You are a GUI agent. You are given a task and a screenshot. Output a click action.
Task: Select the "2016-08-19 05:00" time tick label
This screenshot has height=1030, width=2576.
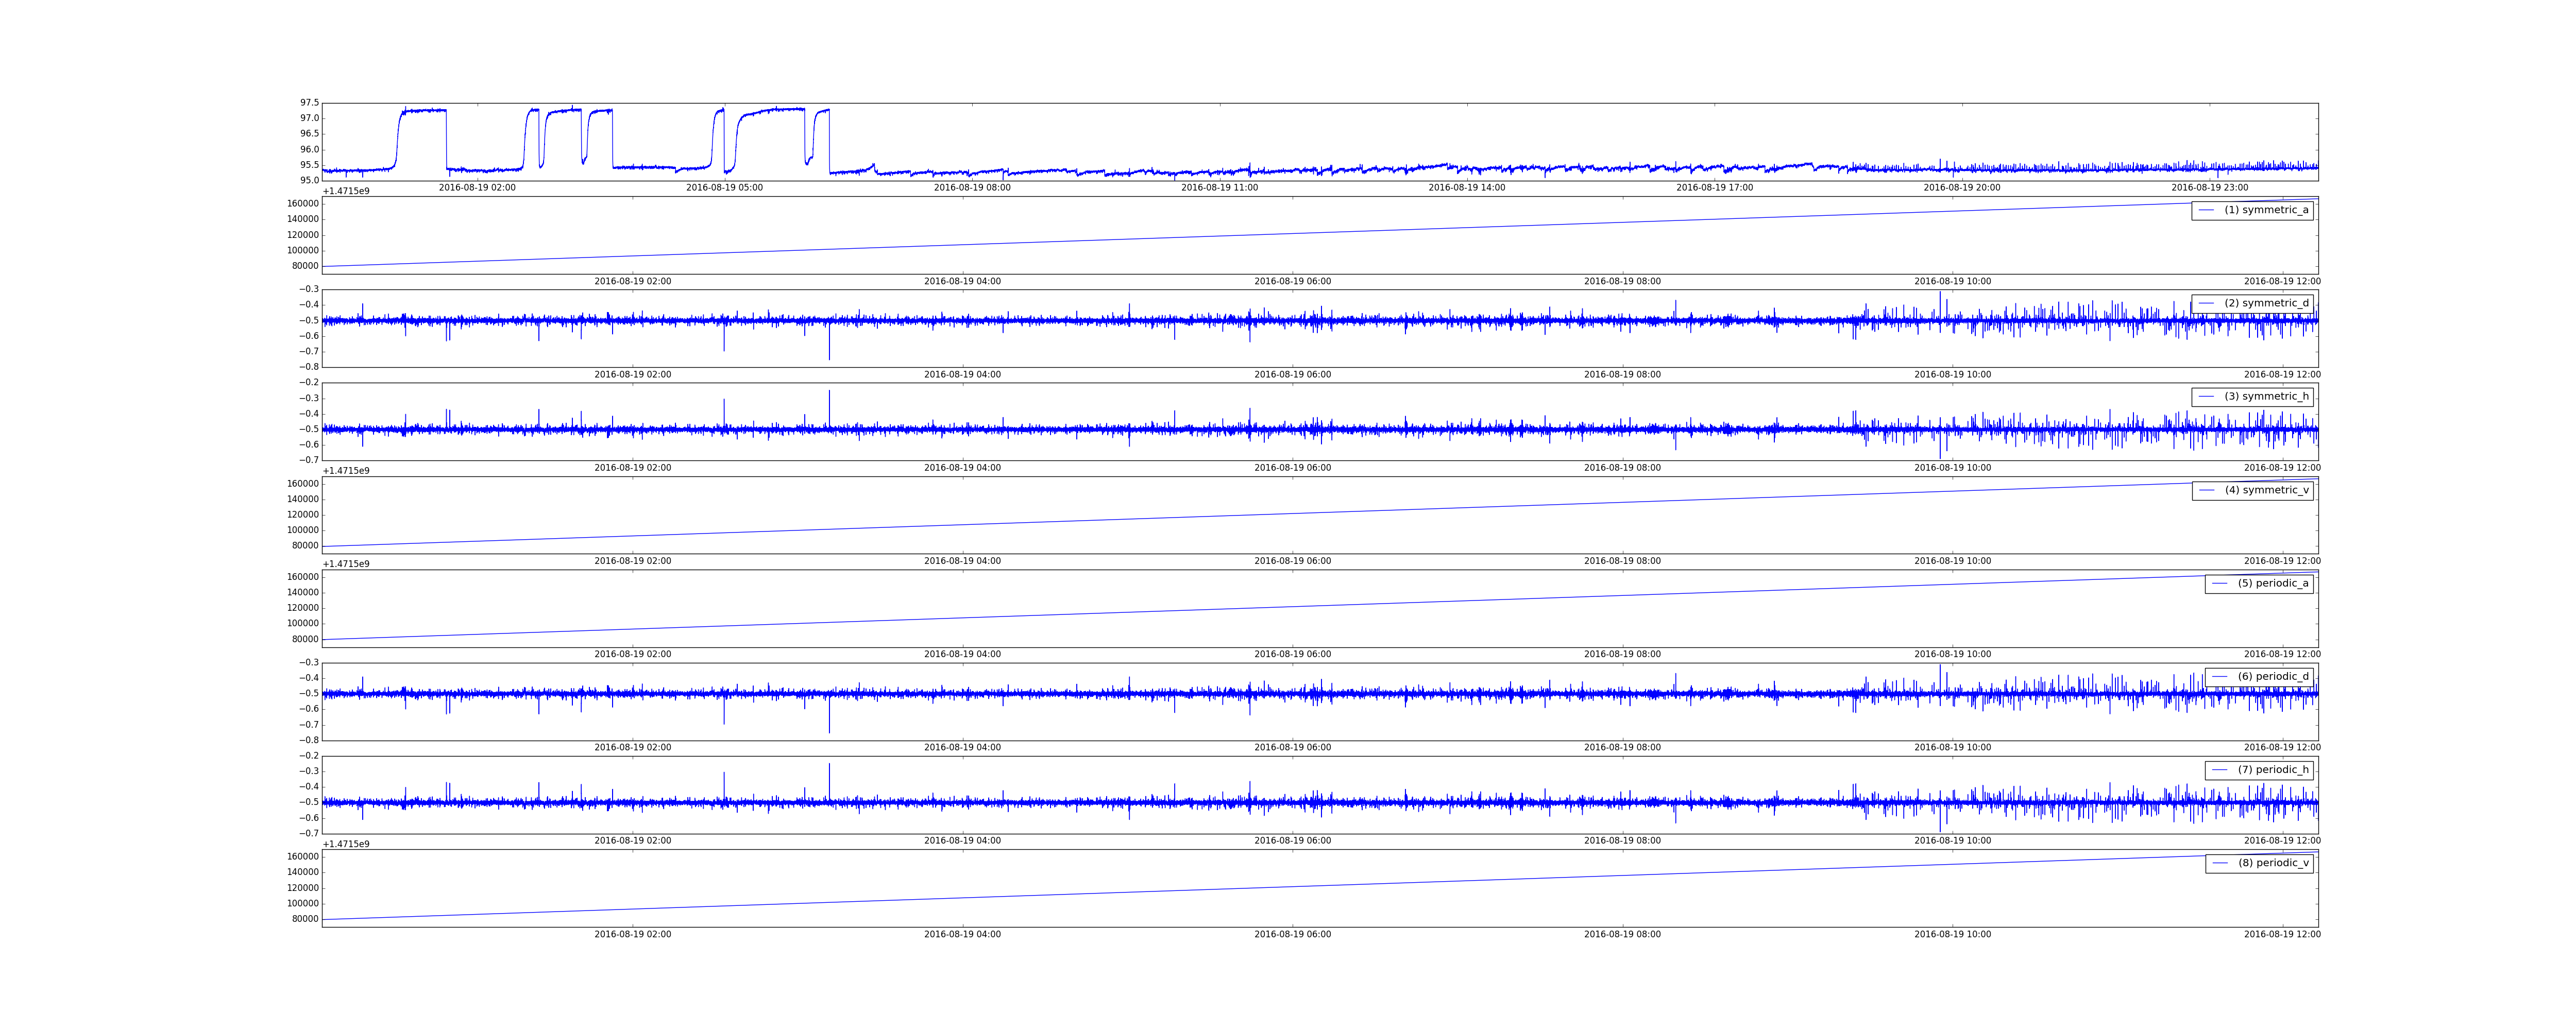point(724,188)
